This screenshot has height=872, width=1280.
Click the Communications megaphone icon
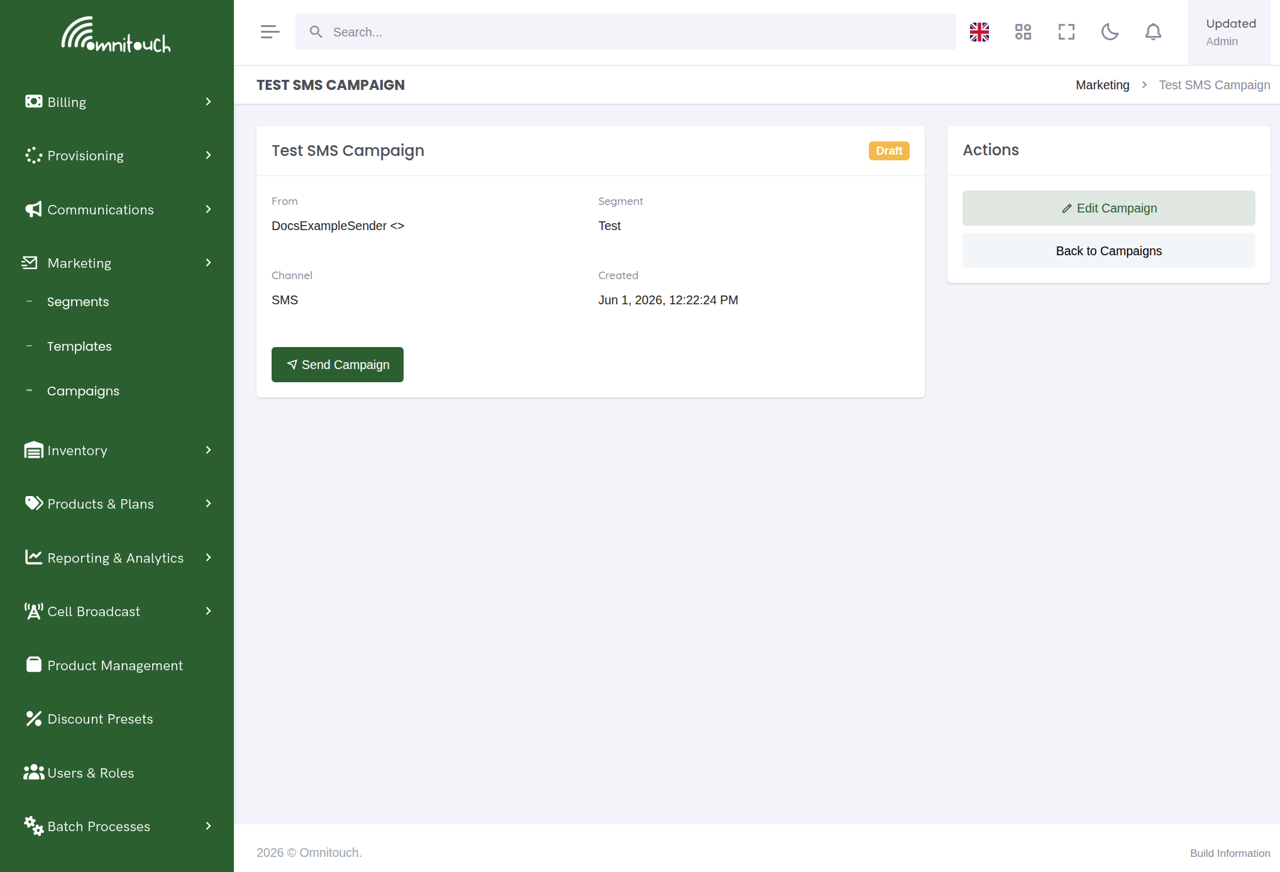pyautogui.click(x=33, y=209)
